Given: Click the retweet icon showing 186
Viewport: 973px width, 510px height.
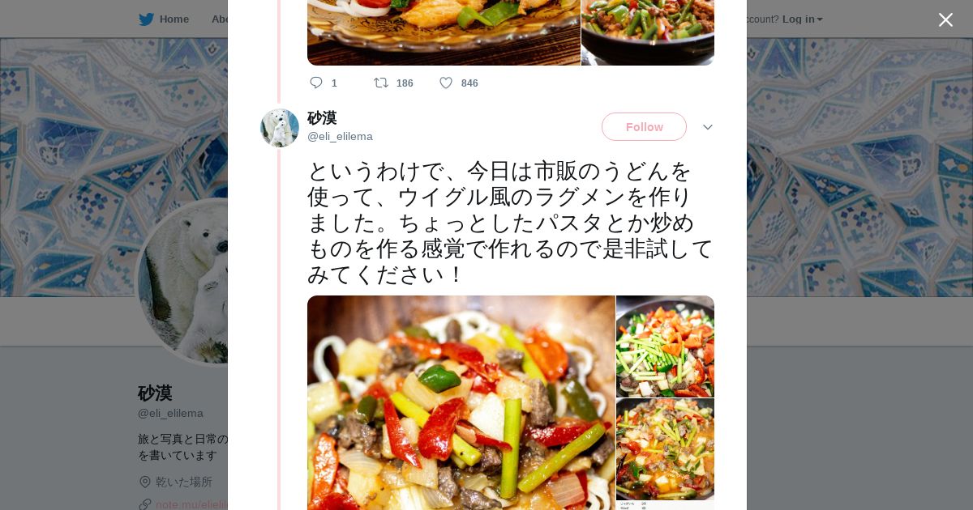Looking at the screenshot, I should click(x=381, y=83).
